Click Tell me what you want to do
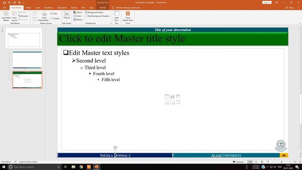Viewport: 302px width, 170px height. [x=128, y=8]
